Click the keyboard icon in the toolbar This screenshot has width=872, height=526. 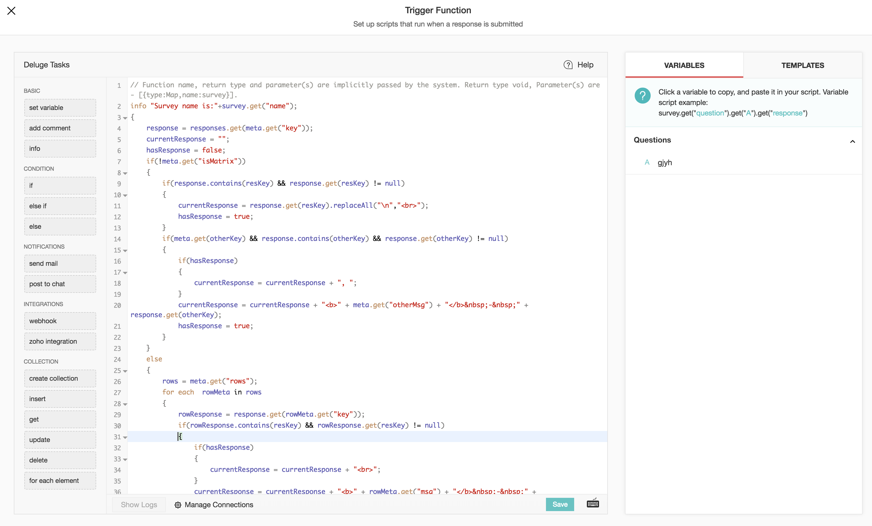point(593,504)
